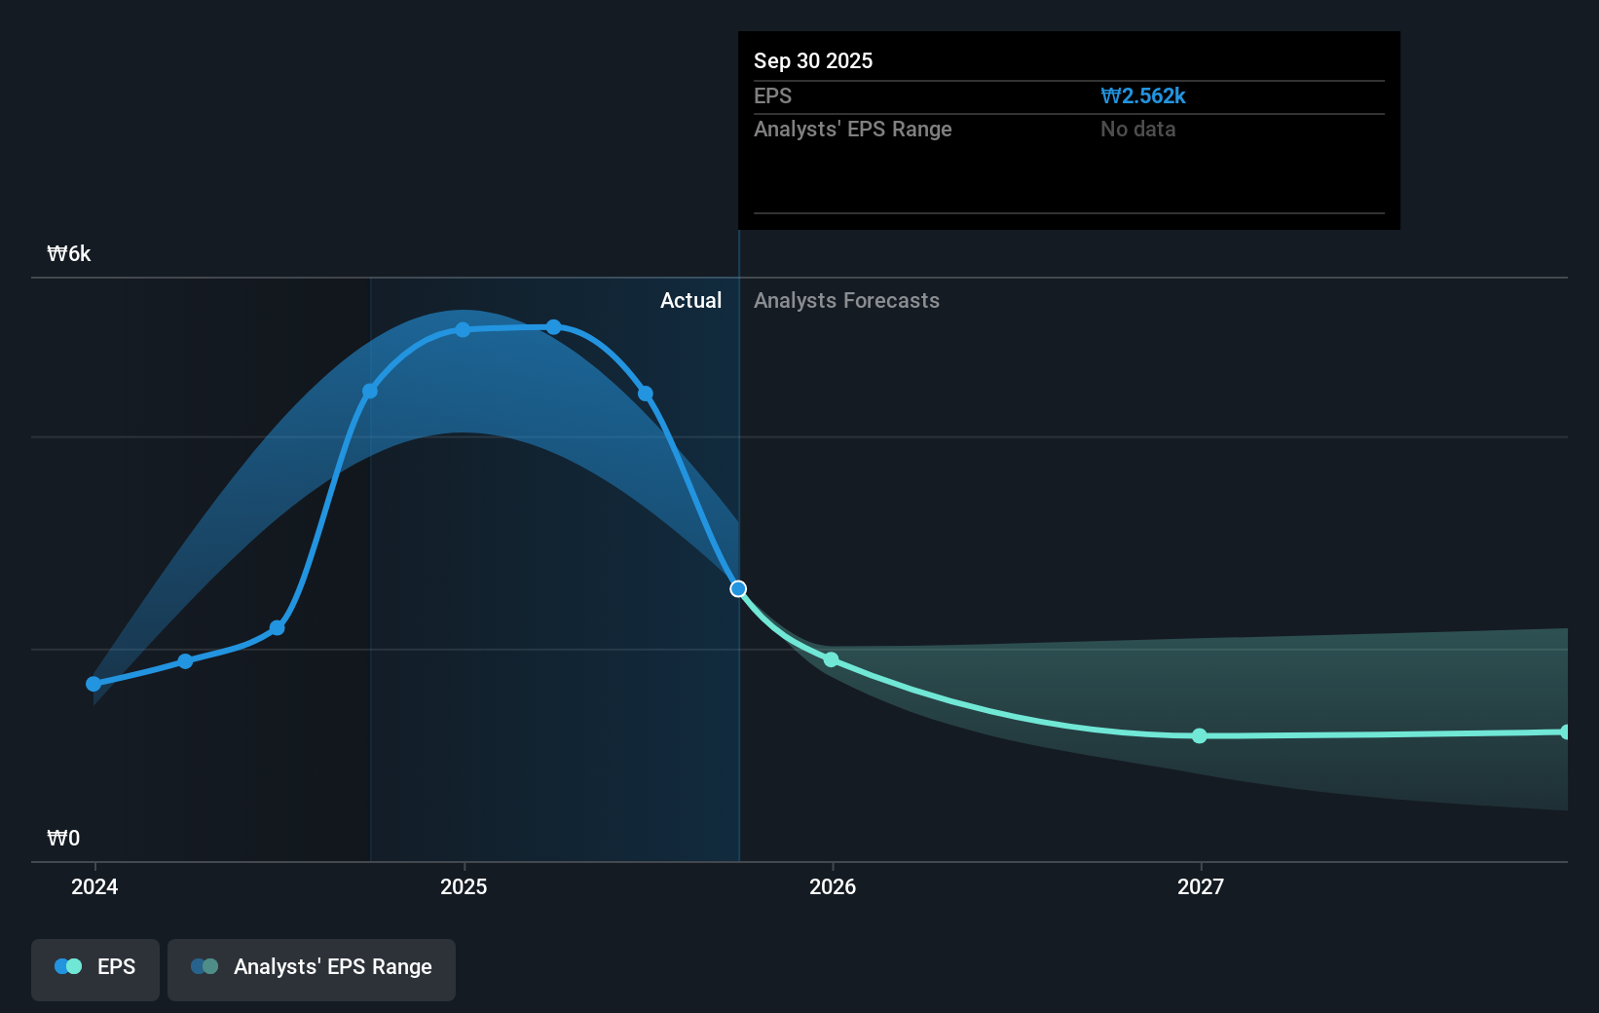Select the Sep 30 2025 highlighted EPS point
The height and width of the screenshot is (1013, 1599).
tap(738, 588)
